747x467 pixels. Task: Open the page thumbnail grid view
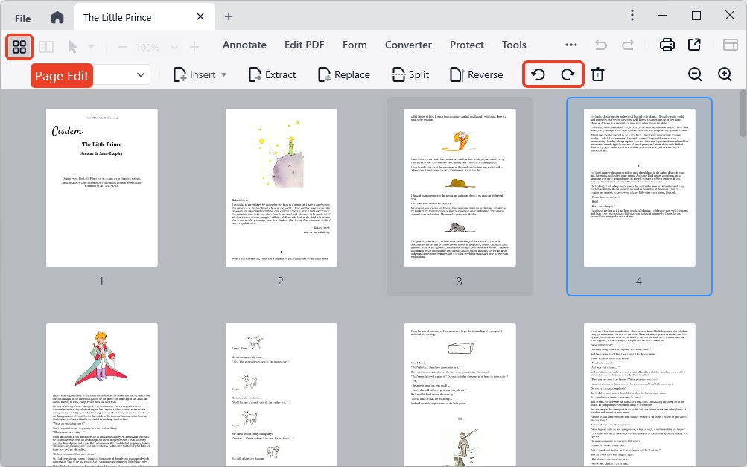[x=19, y=46]
